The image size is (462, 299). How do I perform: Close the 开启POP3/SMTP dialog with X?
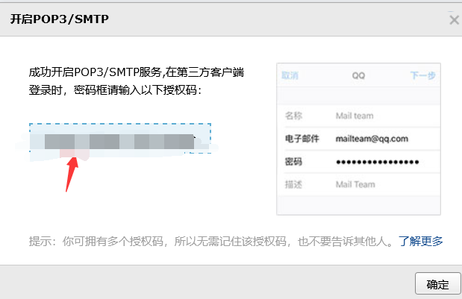(x=454, y=20)
